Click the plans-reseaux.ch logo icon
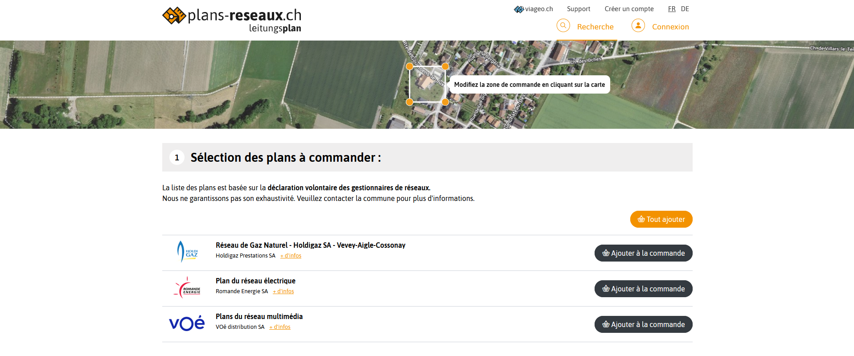This screenshot has height=356, width=854. 174,16
